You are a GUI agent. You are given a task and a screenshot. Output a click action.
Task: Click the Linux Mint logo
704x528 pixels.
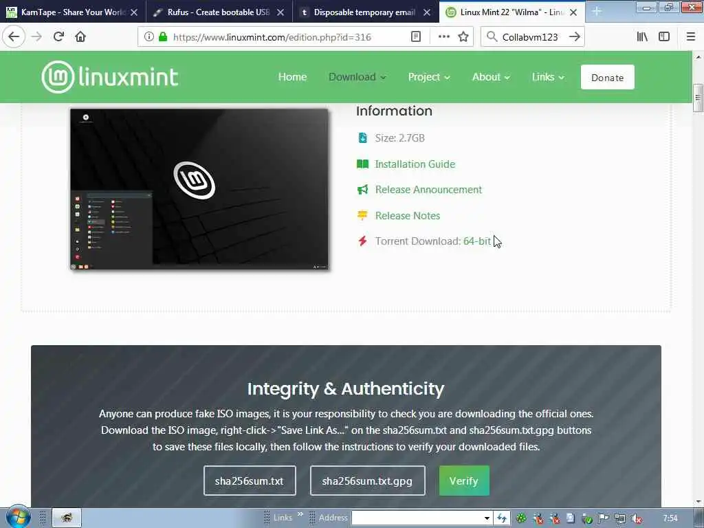click(x=110, y=77)
